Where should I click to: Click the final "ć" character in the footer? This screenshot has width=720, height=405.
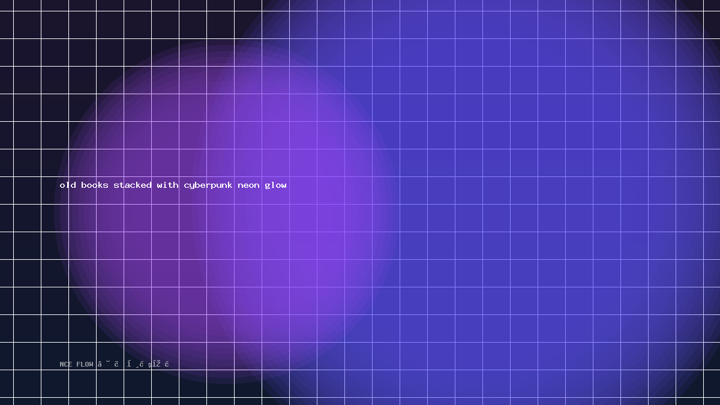point(167,364)
